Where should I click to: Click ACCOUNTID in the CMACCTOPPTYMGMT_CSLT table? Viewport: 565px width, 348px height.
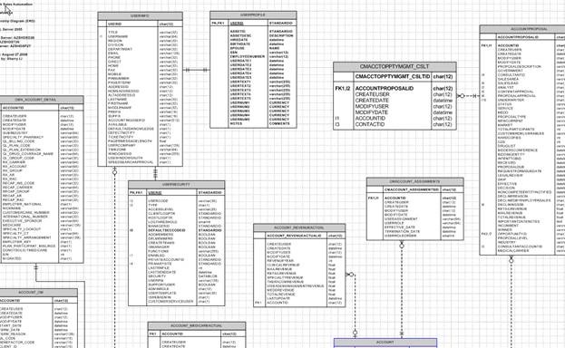(x=370, y=118)
